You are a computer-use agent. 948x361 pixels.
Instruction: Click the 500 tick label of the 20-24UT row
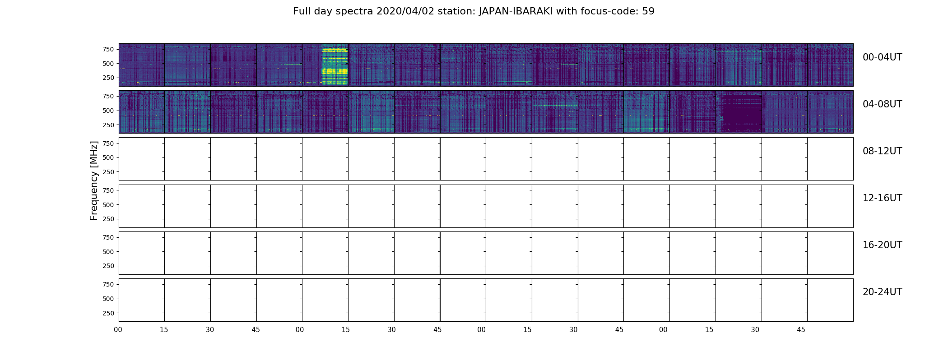[108, 299]
